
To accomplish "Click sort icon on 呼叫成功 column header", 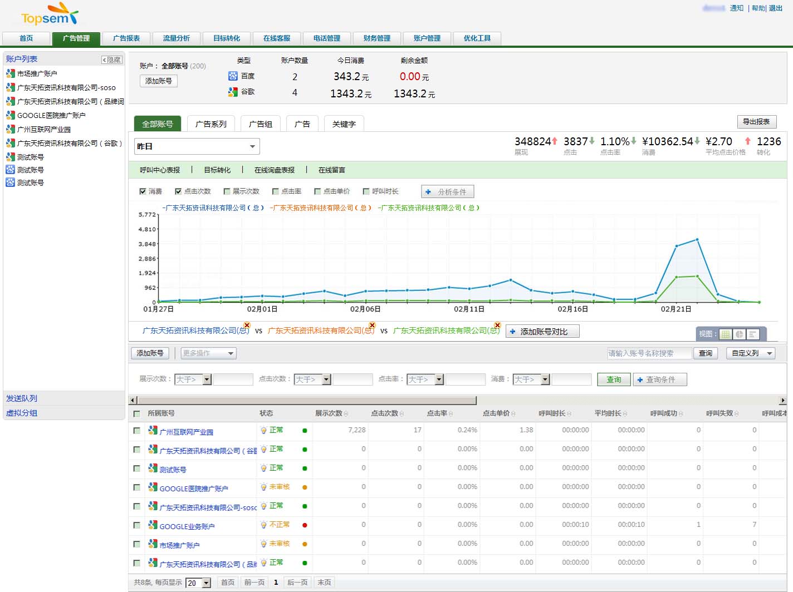I will (x=681, y=413).
